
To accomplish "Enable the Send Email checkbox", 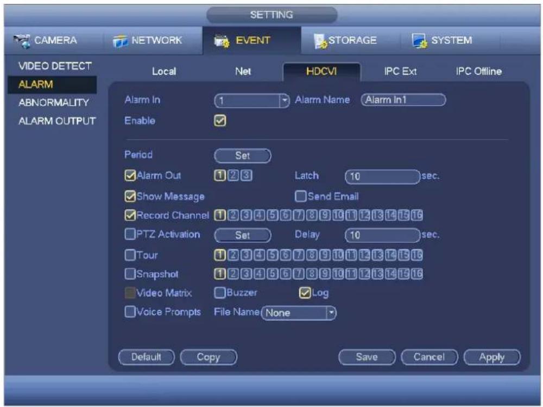I will (x=300, y=196).
